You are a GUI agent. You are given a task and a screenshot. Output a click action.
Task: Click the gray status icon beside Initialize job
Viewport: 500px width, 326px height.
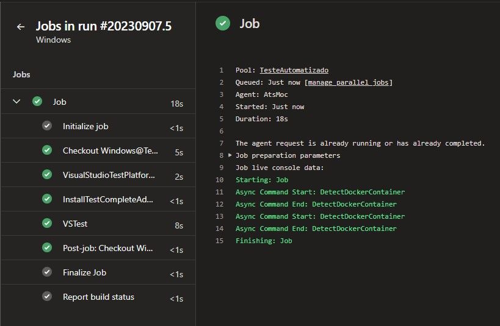[x=47, y=126]
